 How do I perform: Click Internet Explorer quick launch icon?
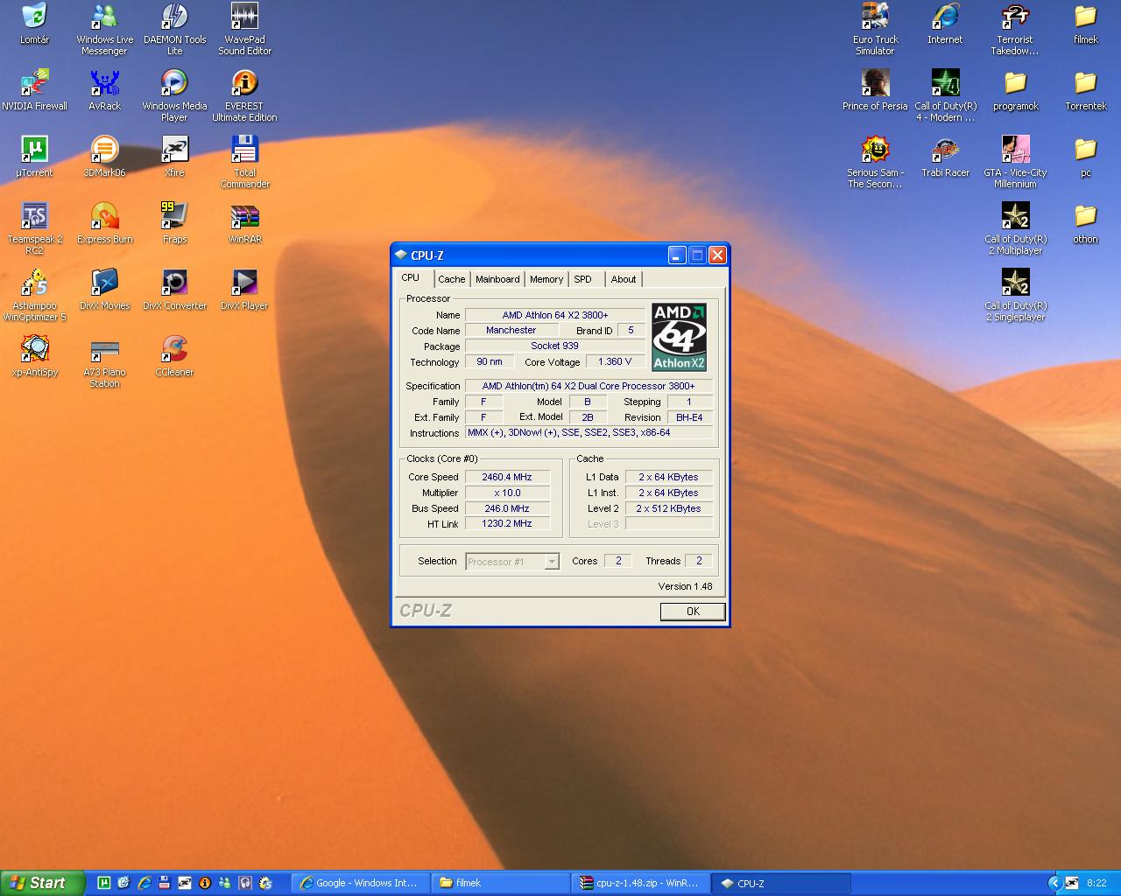coord(144,883)
